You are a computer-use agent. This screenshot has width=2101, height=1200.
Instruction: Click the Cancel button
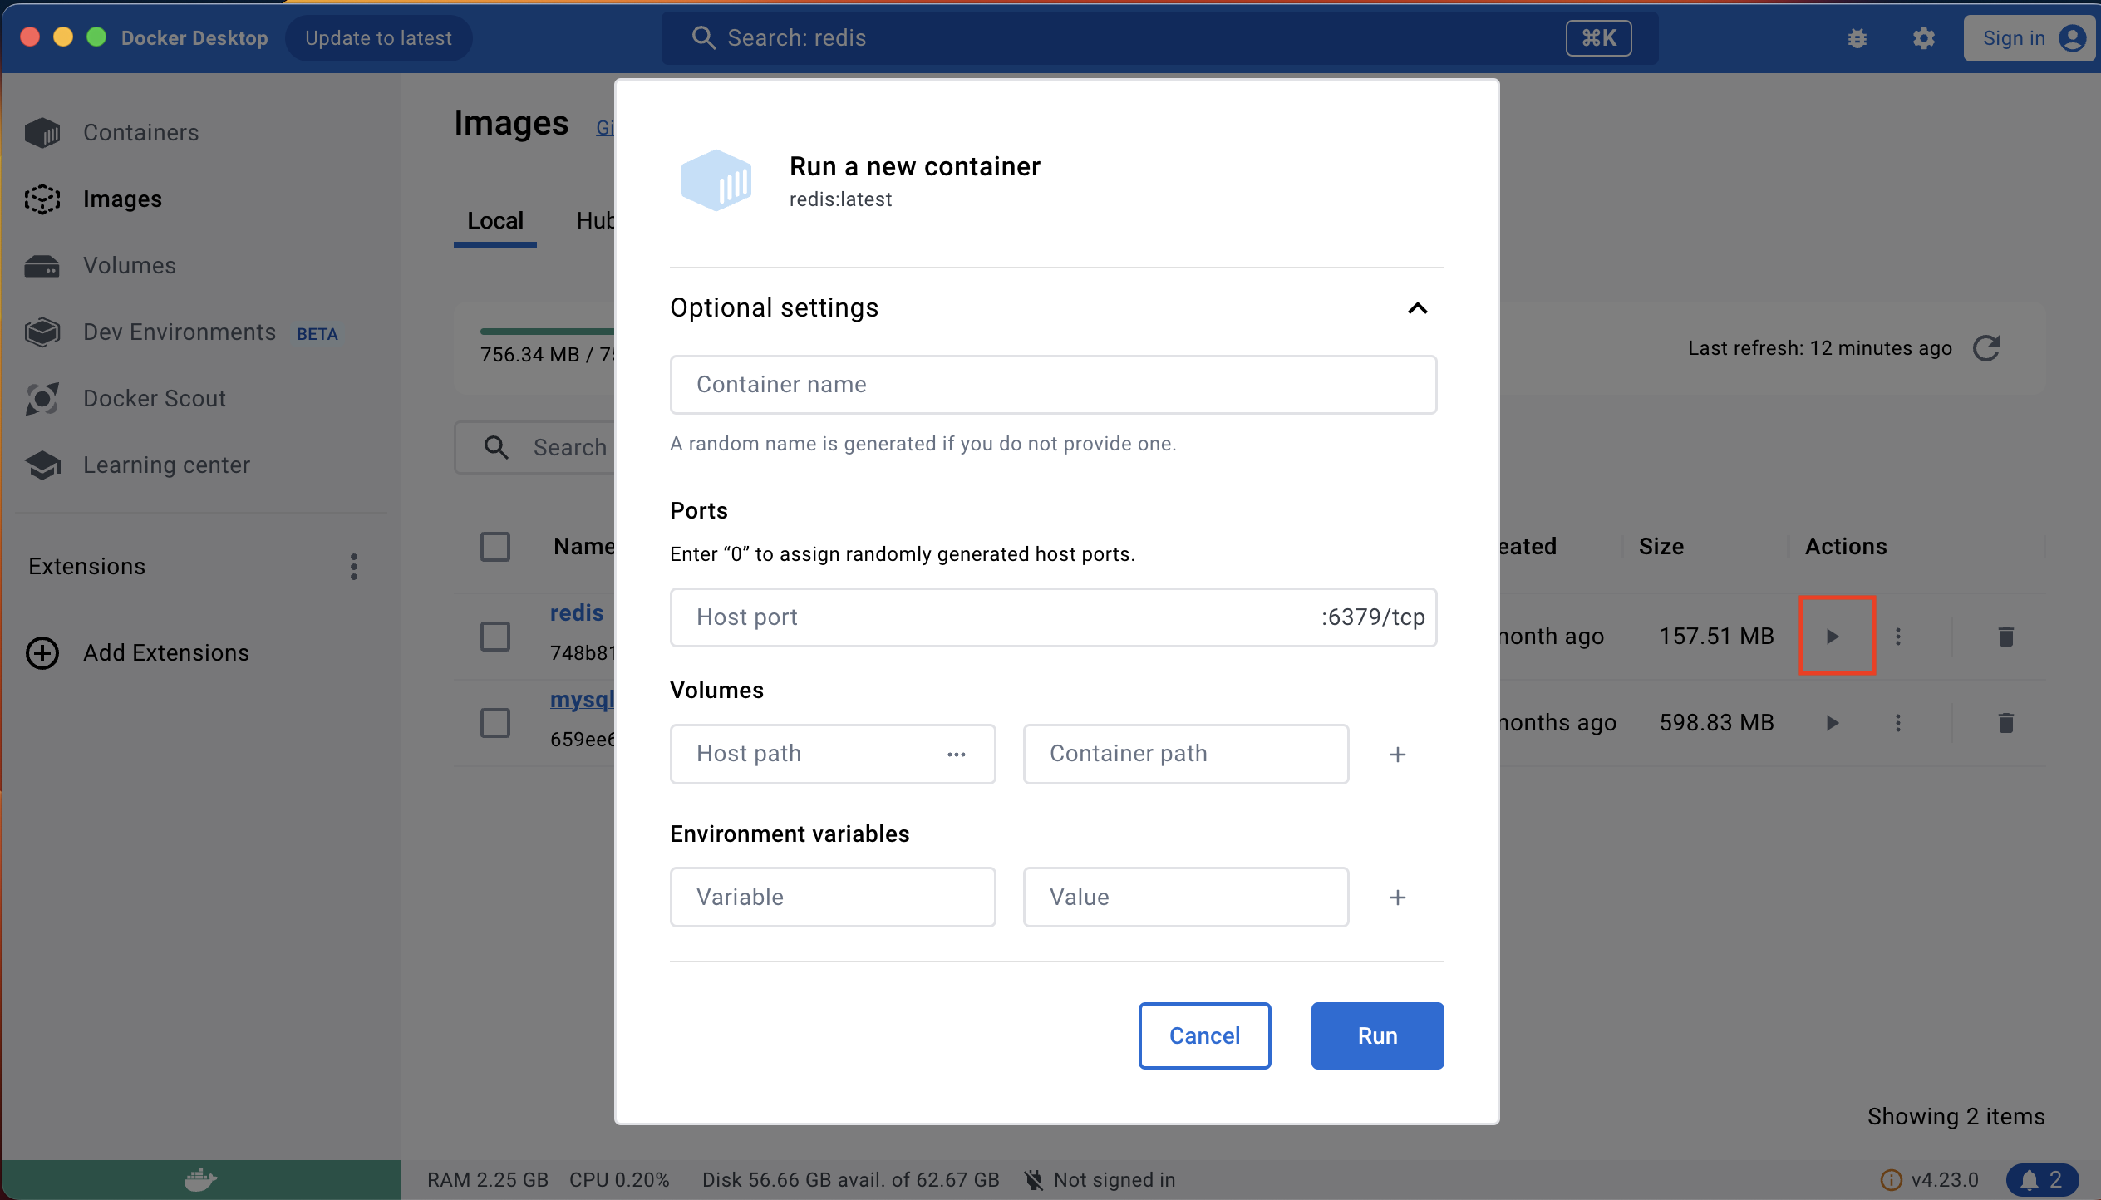(1205, 1035)
